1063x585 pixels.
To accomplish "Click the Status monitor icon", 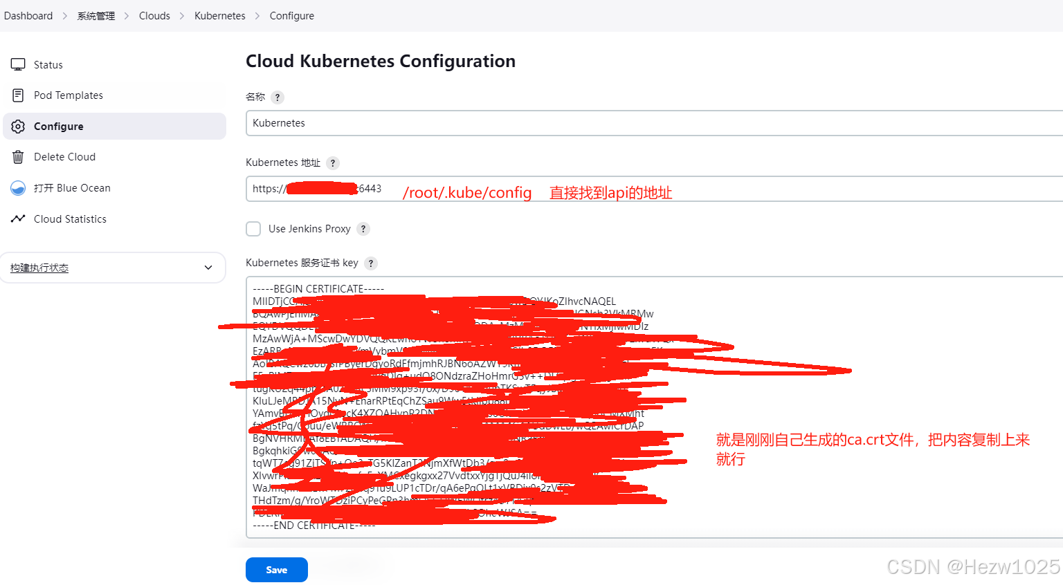I will tap(18, 64).
